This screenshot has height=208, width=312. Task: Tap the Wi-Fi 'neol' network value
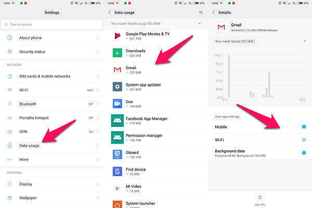pos(90,90)
